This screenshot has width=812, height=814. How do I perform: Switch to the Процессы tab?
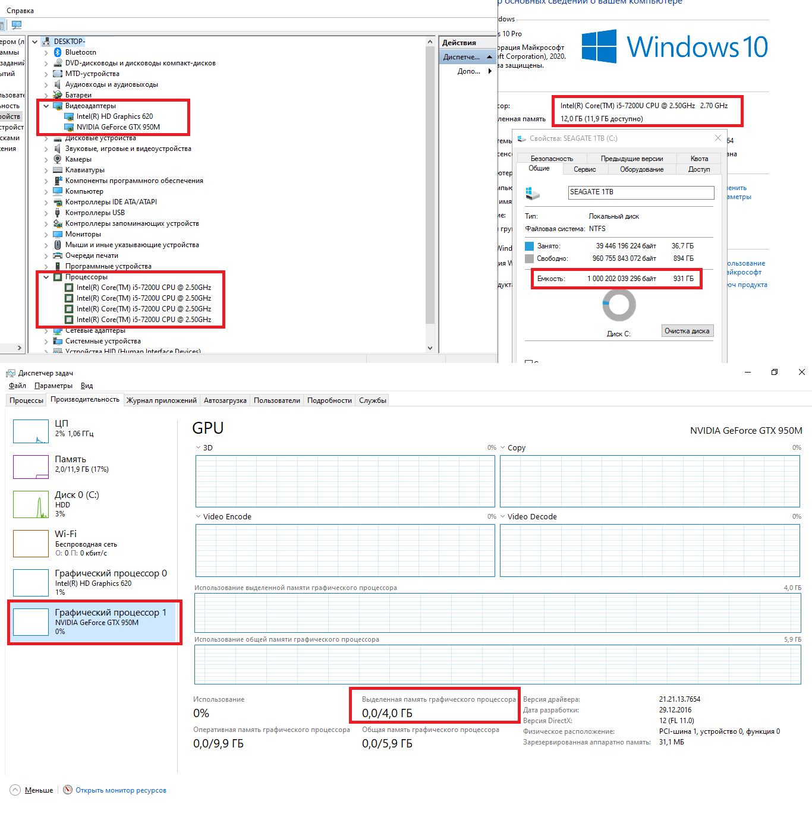26,400
